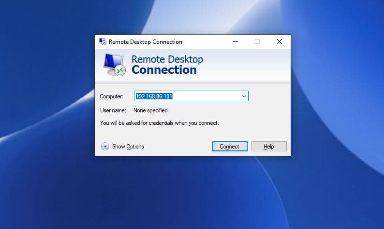384x229 pixels.
Task: Click the 'Computer:' label
Action: pyautogui.click(x=111, y=96)
